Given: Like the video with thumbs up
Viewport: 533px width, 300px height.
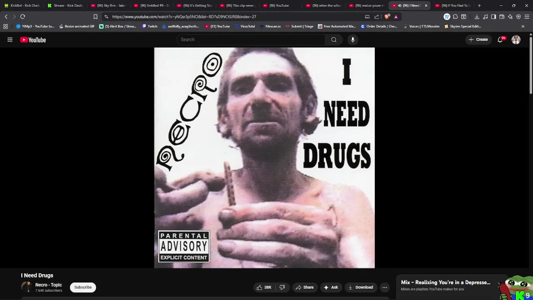Looking at the screenshot, I should click(x=264, y=287).
